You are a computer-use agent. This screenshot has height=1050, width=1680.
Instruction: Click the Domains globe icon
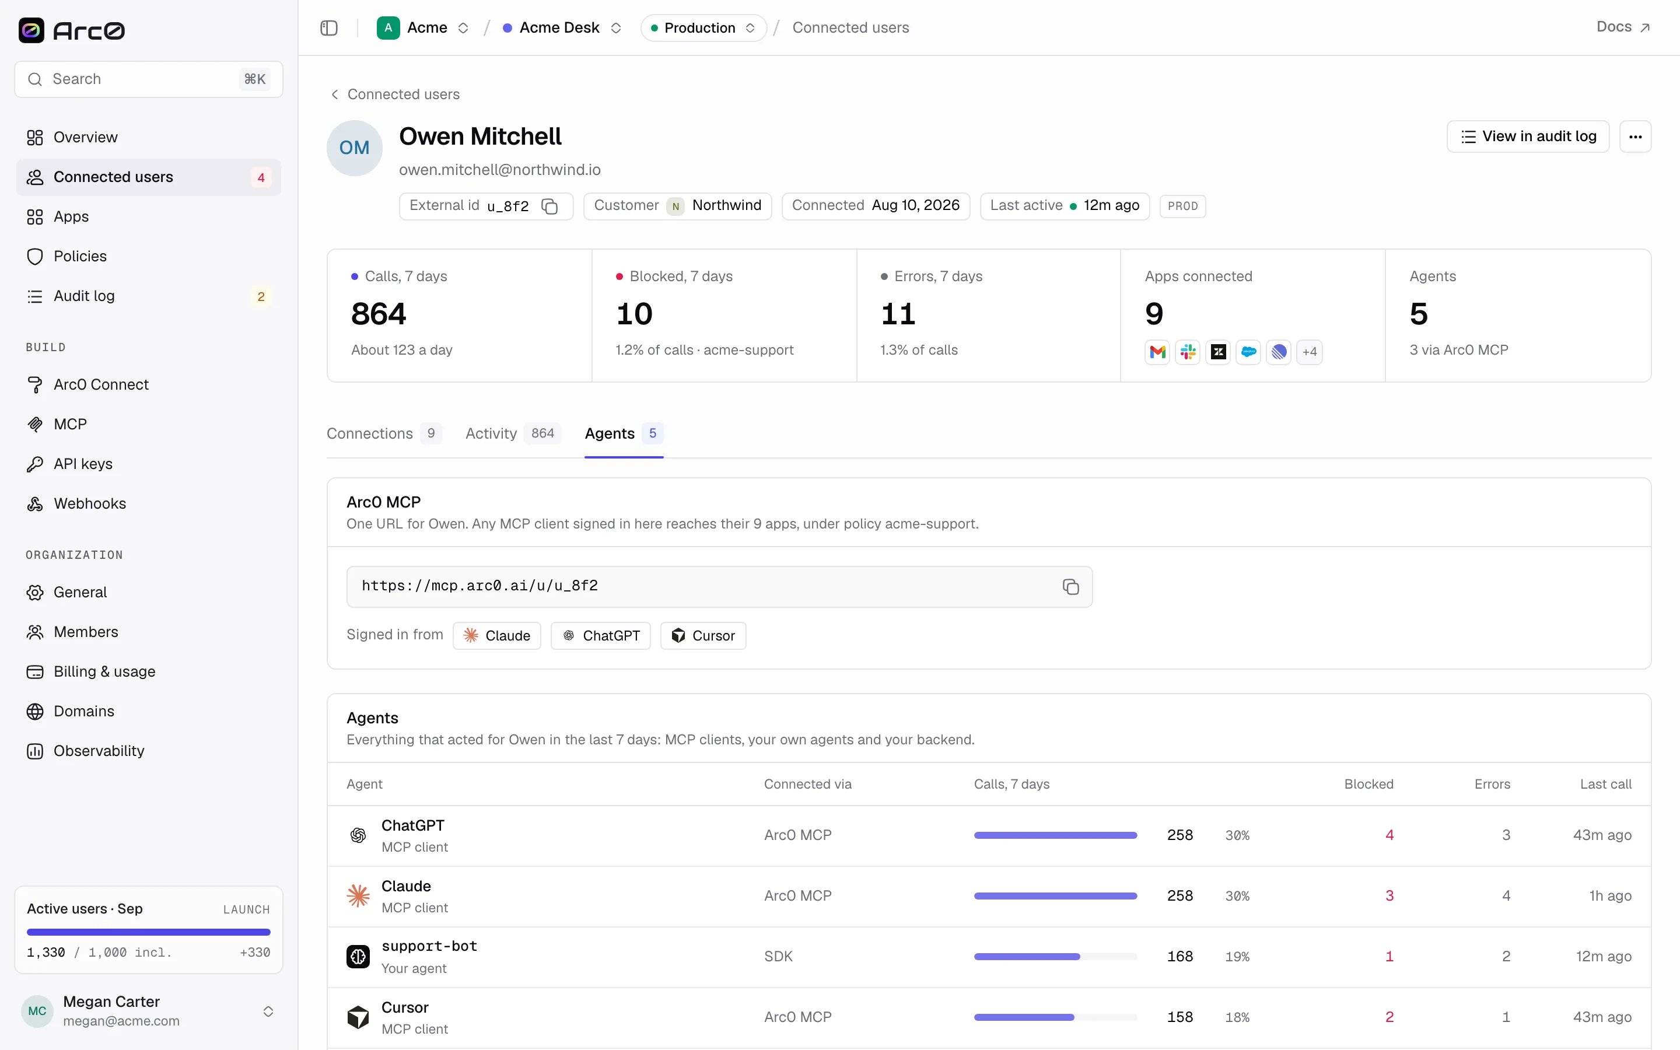click(35, 711)
